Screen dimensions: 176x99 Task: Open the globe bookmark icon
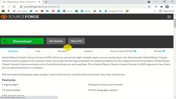point(95,11)
